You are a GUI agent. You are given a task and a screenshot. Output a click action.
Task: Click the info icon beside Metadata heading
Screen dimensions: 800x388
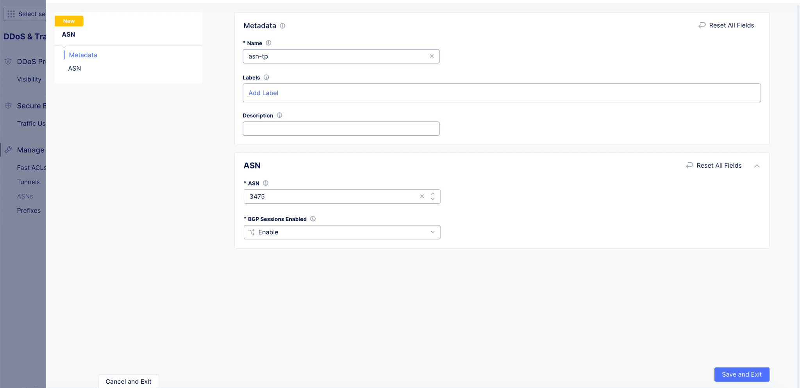pos(283,26)
